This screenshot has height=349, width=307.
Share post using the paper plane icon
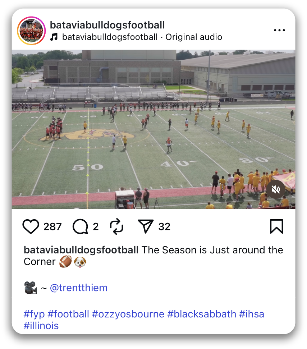146,226
